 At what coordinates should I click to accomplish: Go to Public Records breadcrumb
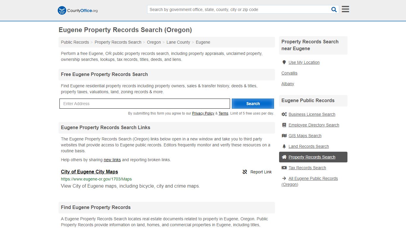coord(75,42)
